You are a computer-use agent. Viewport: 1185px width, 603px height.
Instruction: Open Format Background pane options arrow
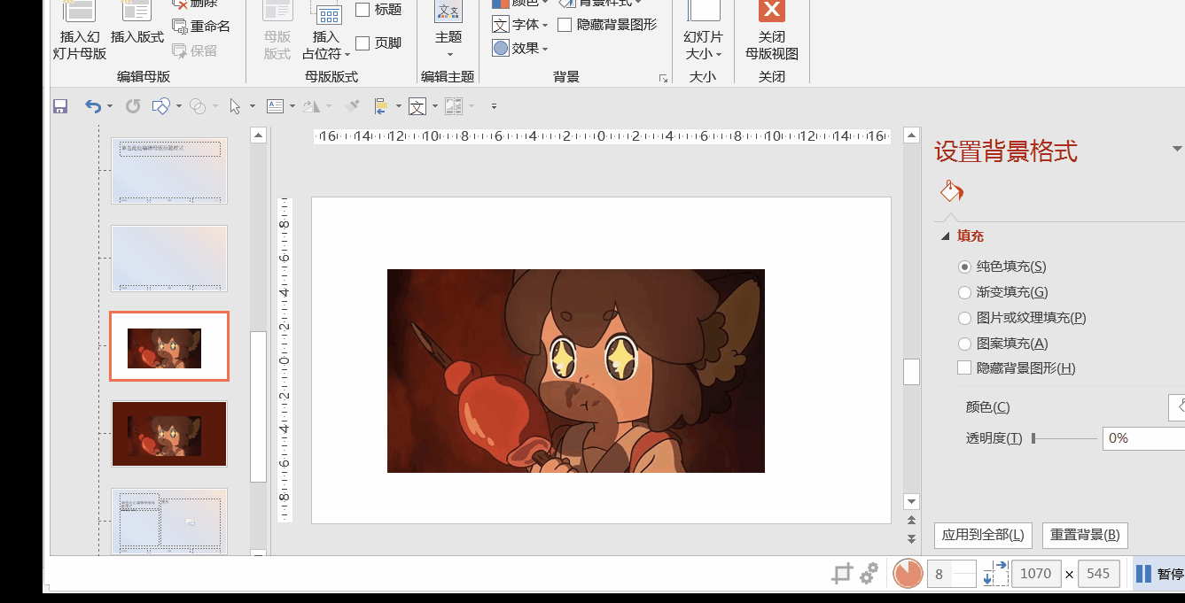click(1177, 149)
